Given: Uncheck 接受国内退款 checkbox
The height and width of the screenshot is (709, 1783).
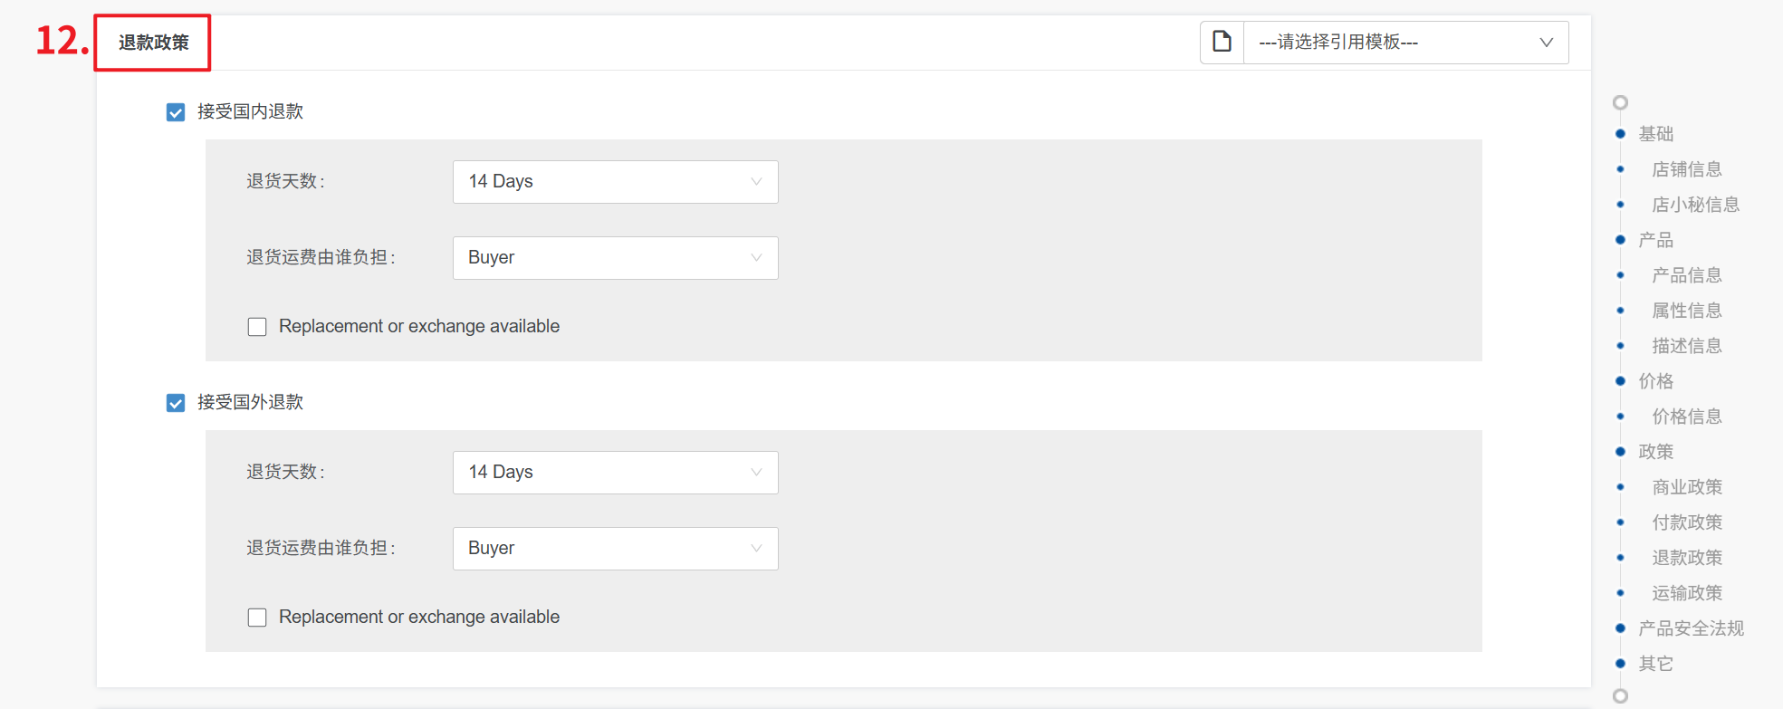Looking at the screenshot, I should [176, 112].
